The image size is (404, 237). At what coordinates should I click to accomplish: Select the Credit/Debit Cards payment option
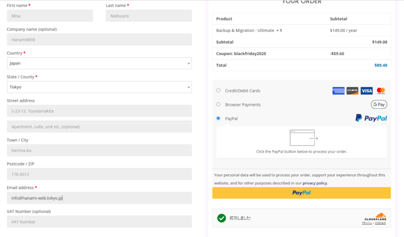[218, 90]
